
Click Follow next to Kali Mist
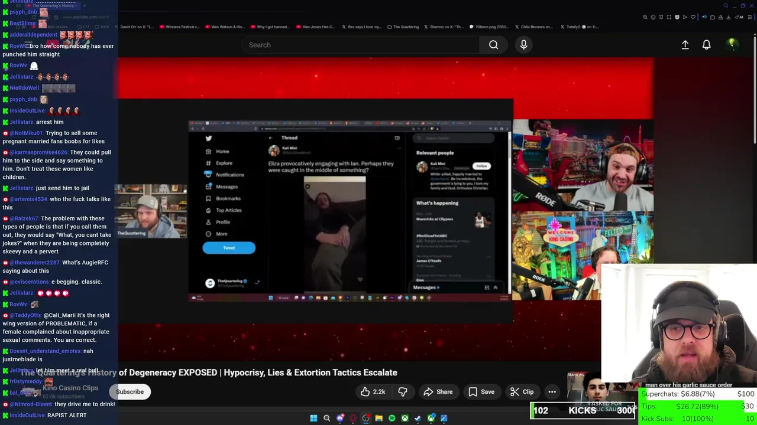pyautogui.click(x=482, y=166)
